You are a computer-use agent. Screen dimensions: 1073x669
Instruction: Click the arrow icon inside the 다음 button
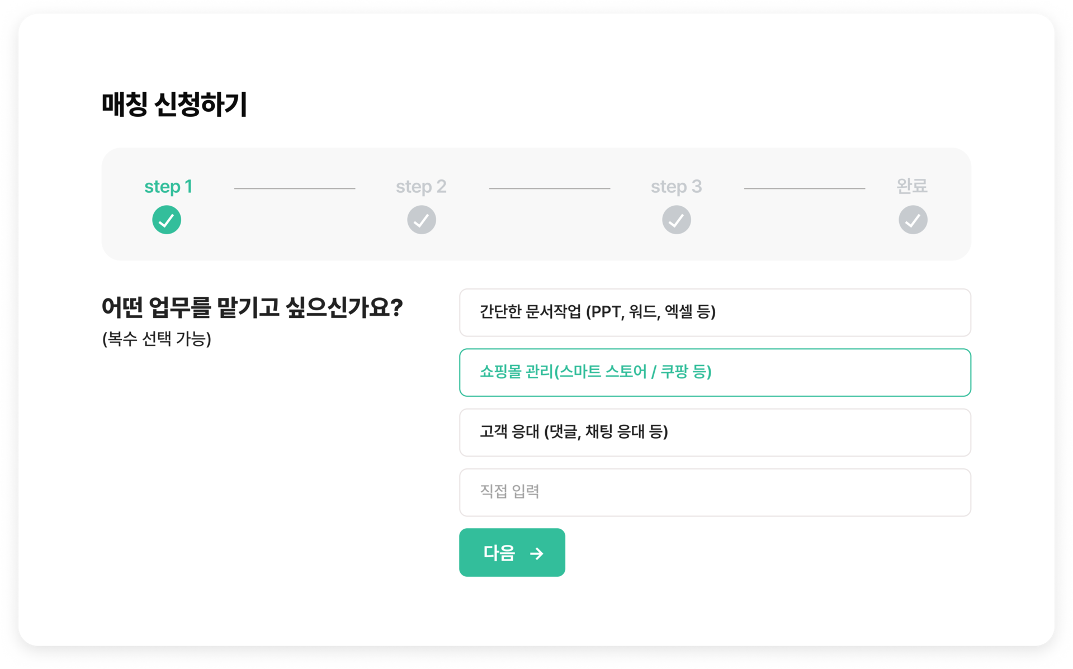point(537,553)
